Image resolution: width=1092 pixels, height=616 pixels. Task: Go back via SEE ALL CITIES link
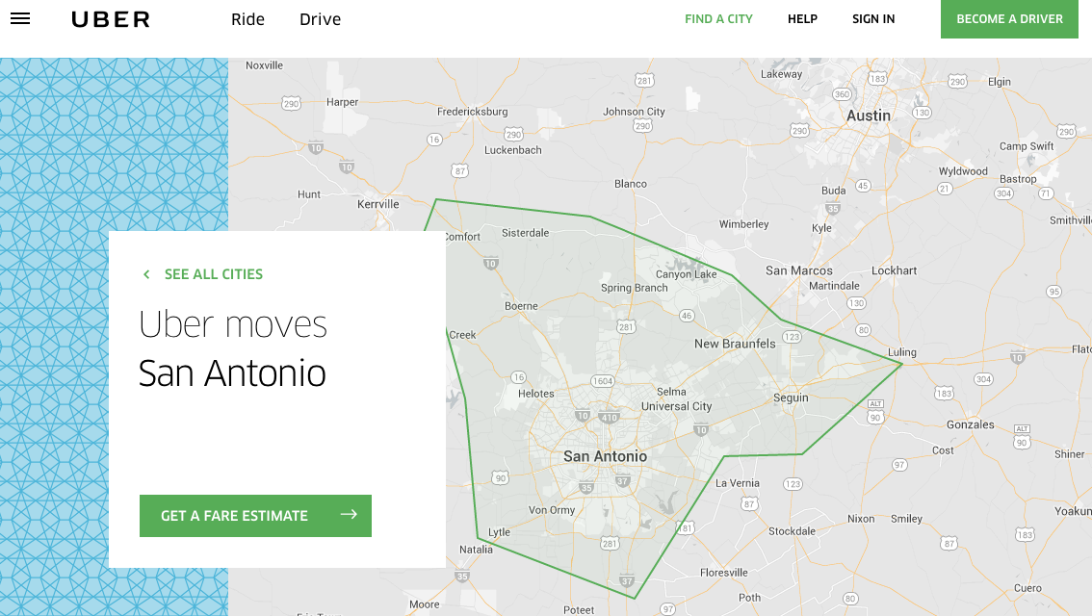(x=214, y=274)
